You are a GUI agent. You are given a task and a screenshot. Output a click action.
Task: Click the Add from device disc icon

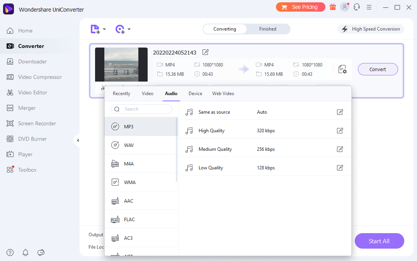pyautogui.click(x=120, y=29)
